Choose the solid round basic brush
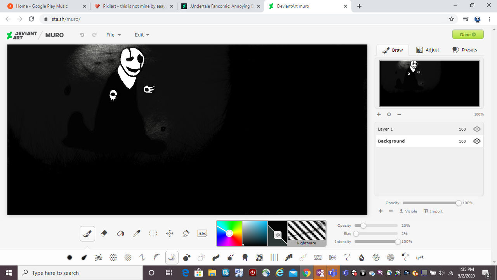 70,257
